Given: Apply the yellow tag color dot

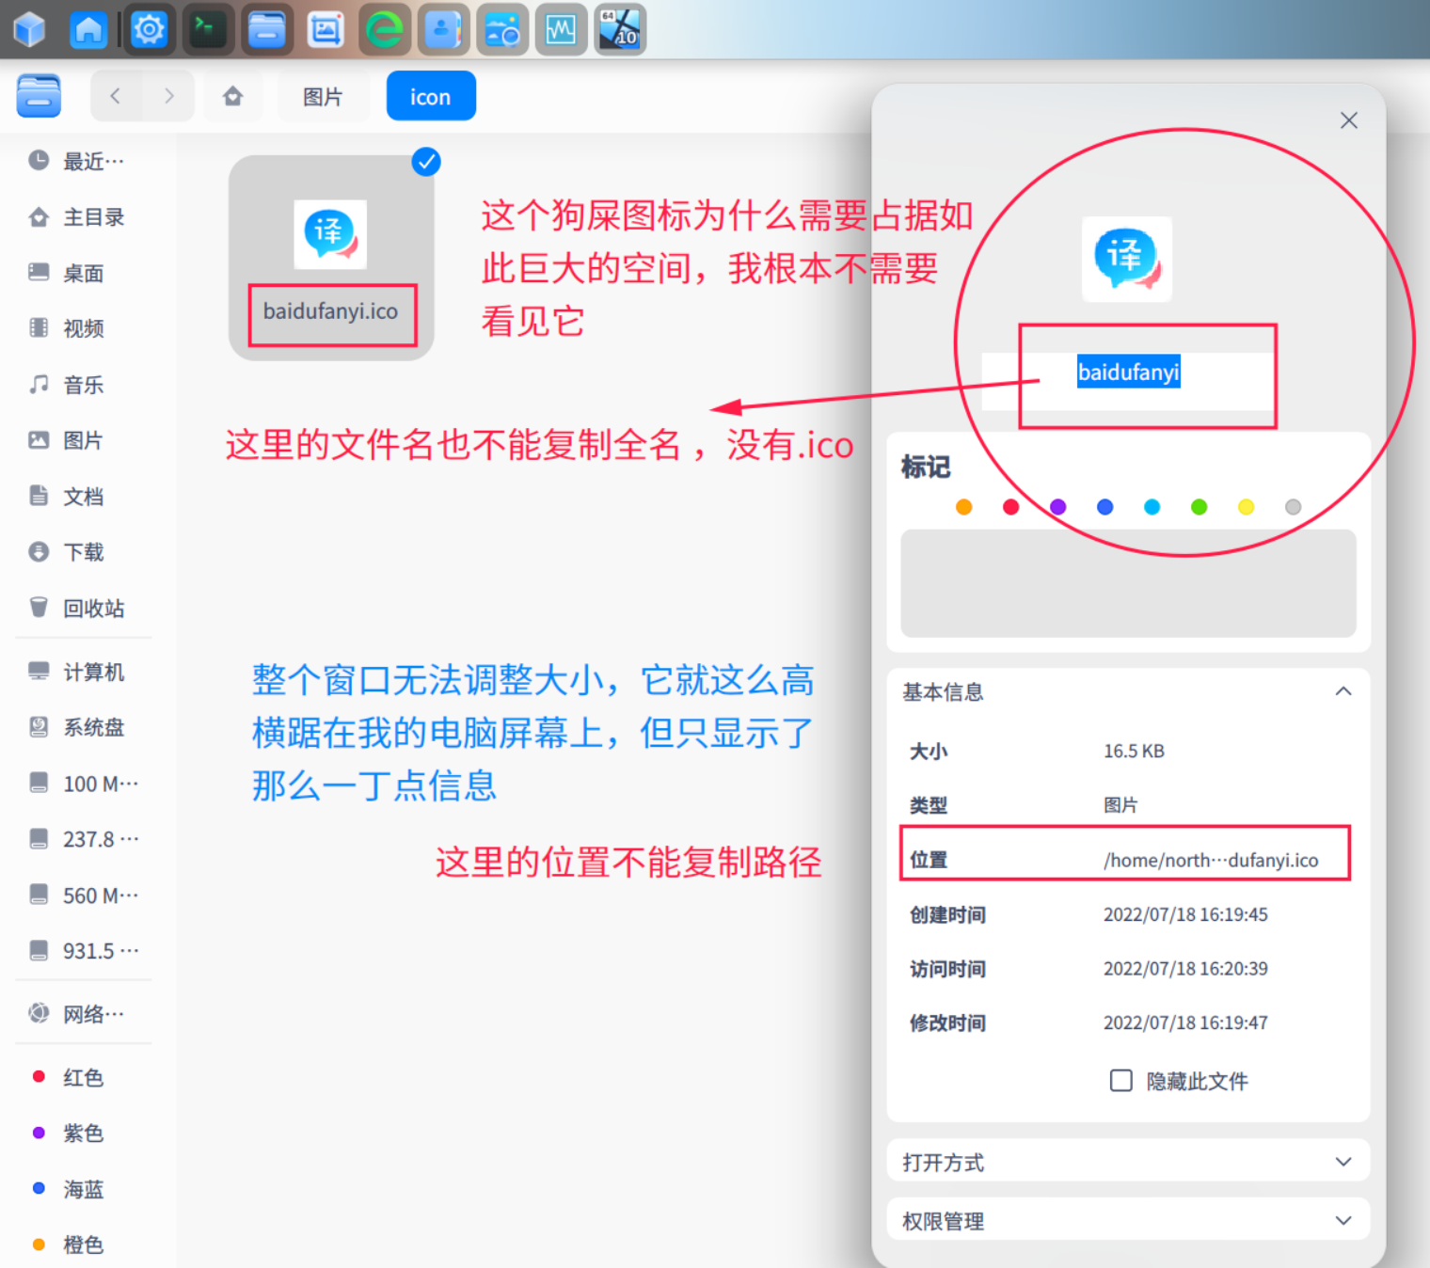Looking at the screenshot, I should point(1246,507).
